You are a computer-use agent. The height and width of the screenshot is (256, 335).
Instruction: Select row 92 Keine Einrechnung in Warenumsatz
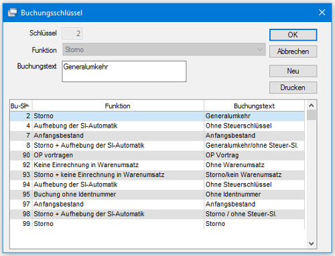(157, 165)
